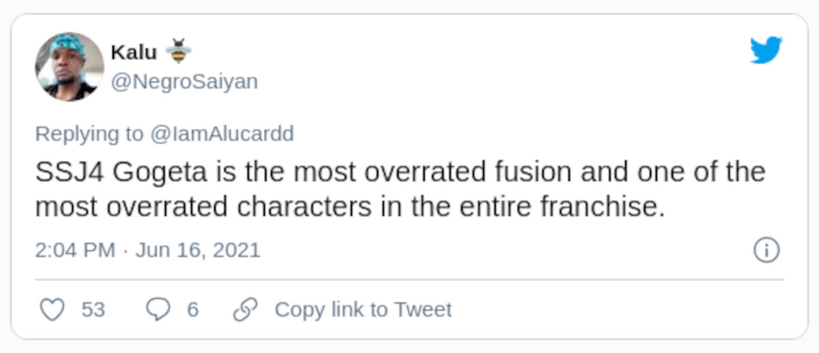Like the tweet with the heart icon
819x353 pixels.
tap(52, 310)
